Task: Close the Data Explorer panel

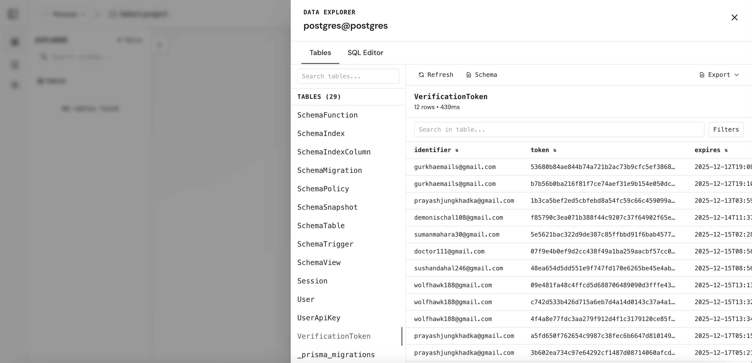Action: pos(734,17)
